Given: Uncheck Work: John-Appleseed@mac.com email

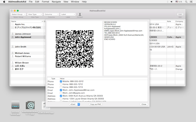Looking at the screenshot, I should coord(61,90).
